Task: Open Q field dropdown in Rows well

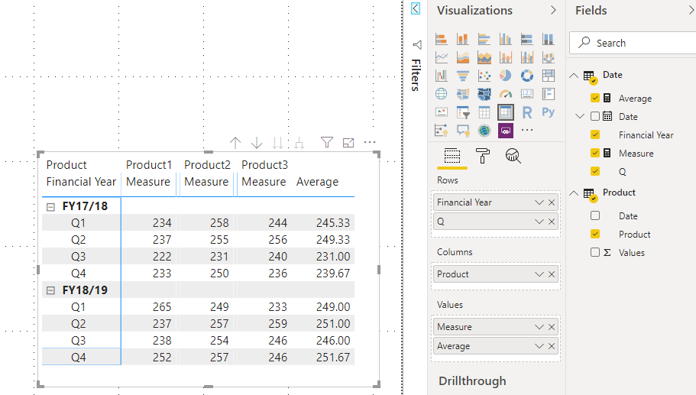Action: pos(539,222)
